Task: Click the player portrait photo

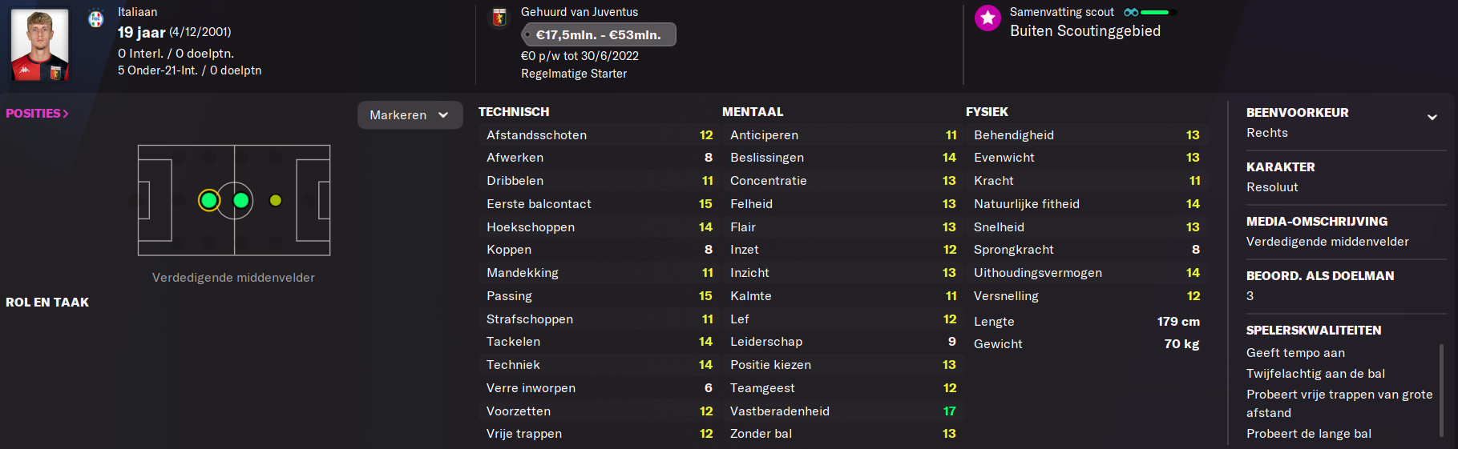Action: (39, 44)
